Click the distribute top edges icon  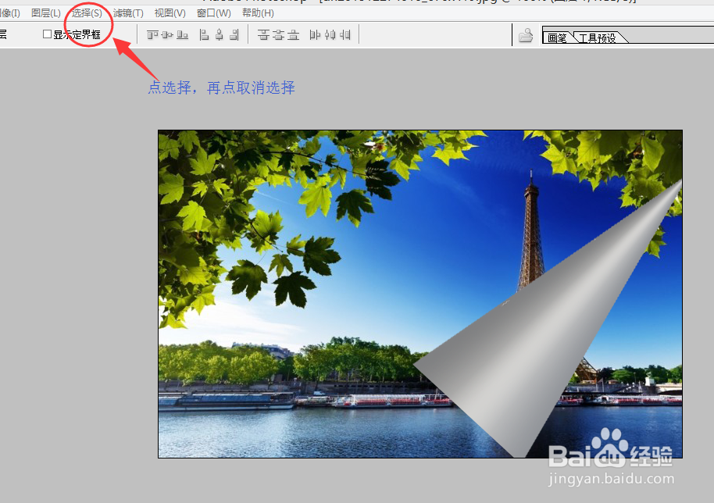[263, 34]
